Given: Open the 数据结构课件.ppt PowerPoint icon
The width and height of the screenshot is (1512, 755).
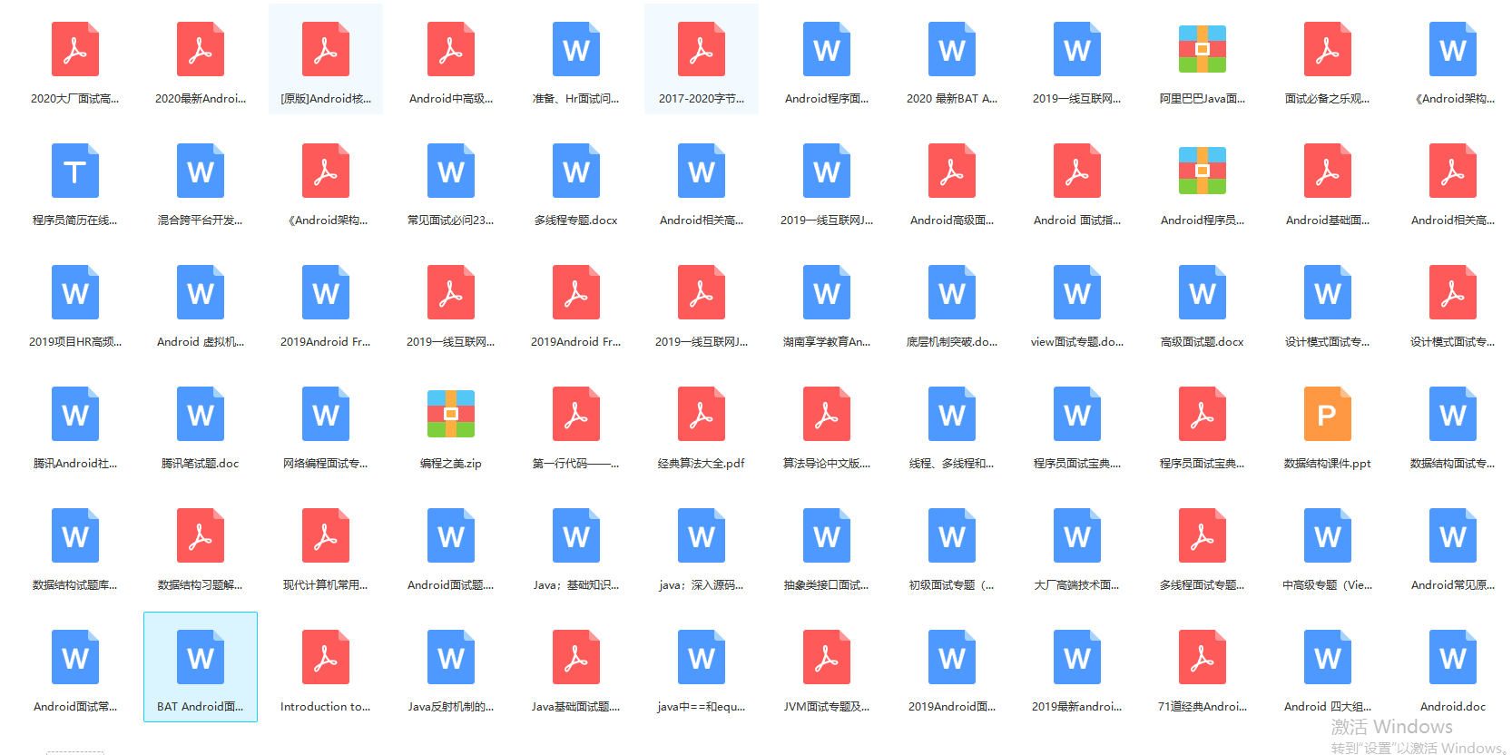Looking at the screenshot, I should point(1328,414).
